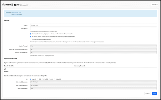The height and width of the screenshot is (100, 161).
Task: Click the blue Save button
Action: (x=154, y=94)
